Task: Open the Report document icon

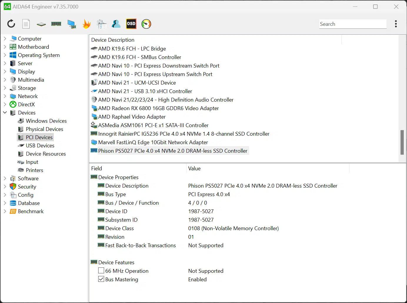Action: point(26,24)
